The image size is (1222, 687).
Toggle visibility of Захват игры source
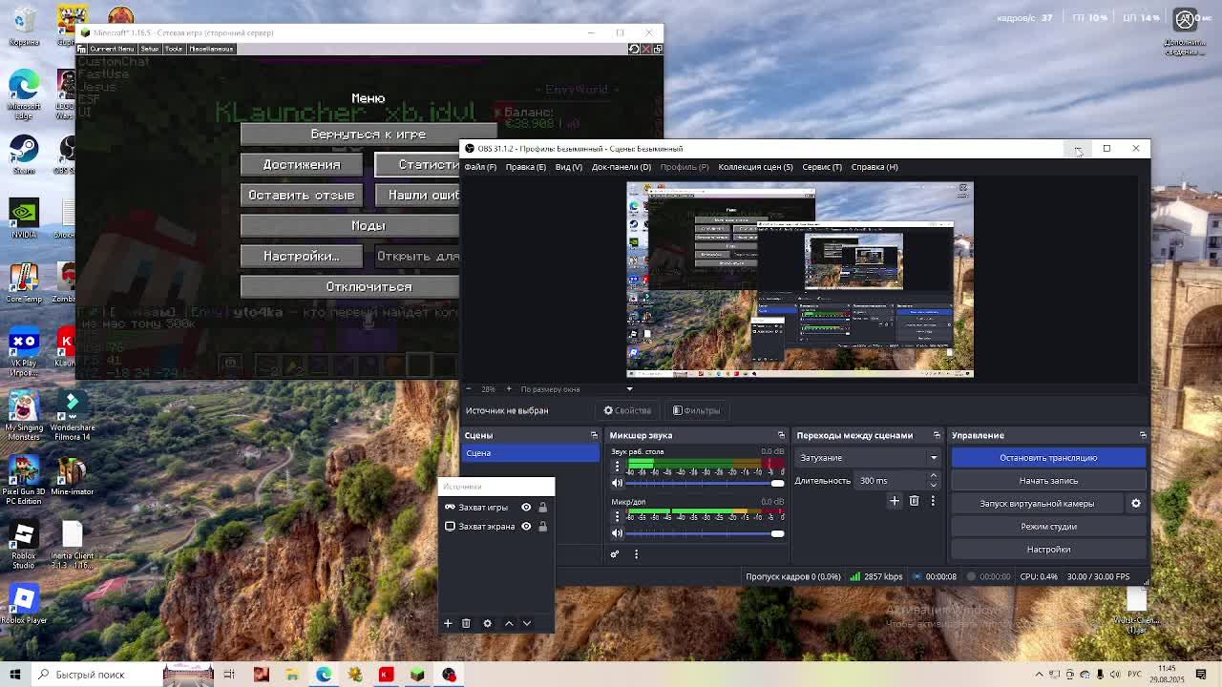pyautogui.click(x=526, y=508)
